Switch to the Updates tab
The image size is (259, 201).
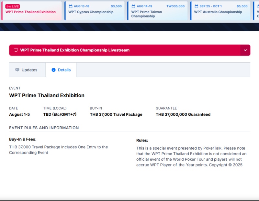pyautogui.click(x=29, y=70)
